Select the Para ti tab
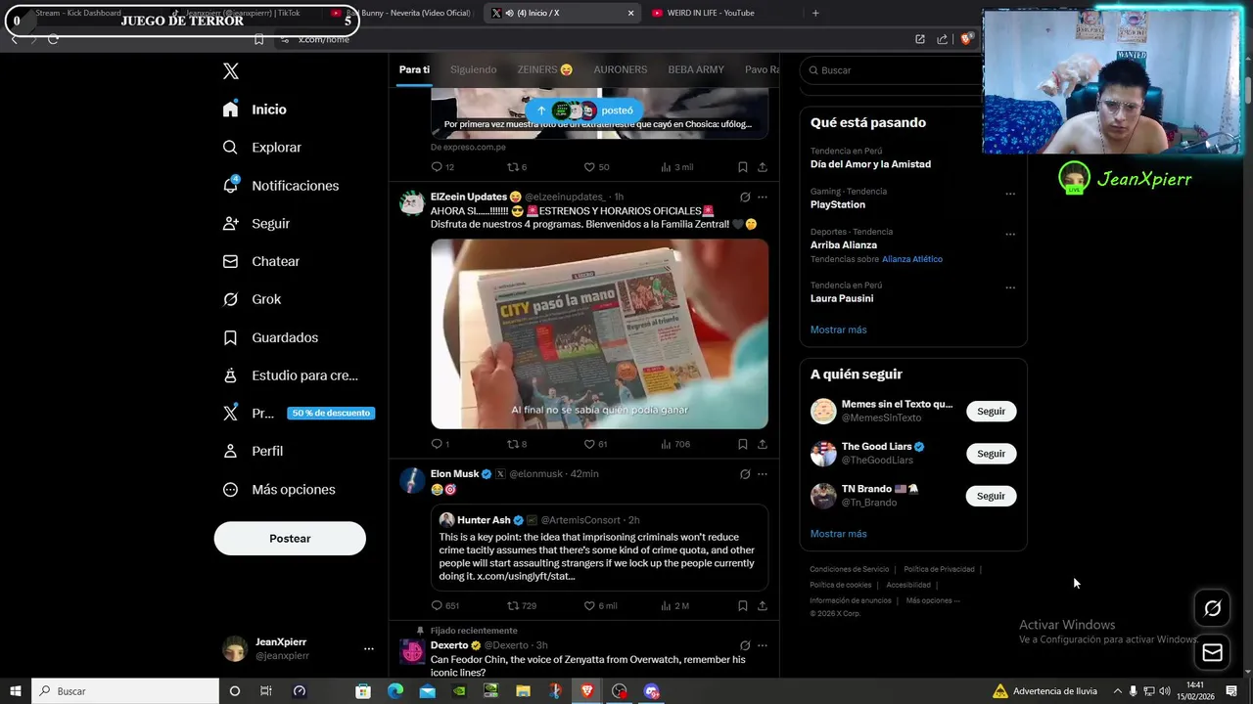This screenshot has width=1253, height=704. coord(414,69)
